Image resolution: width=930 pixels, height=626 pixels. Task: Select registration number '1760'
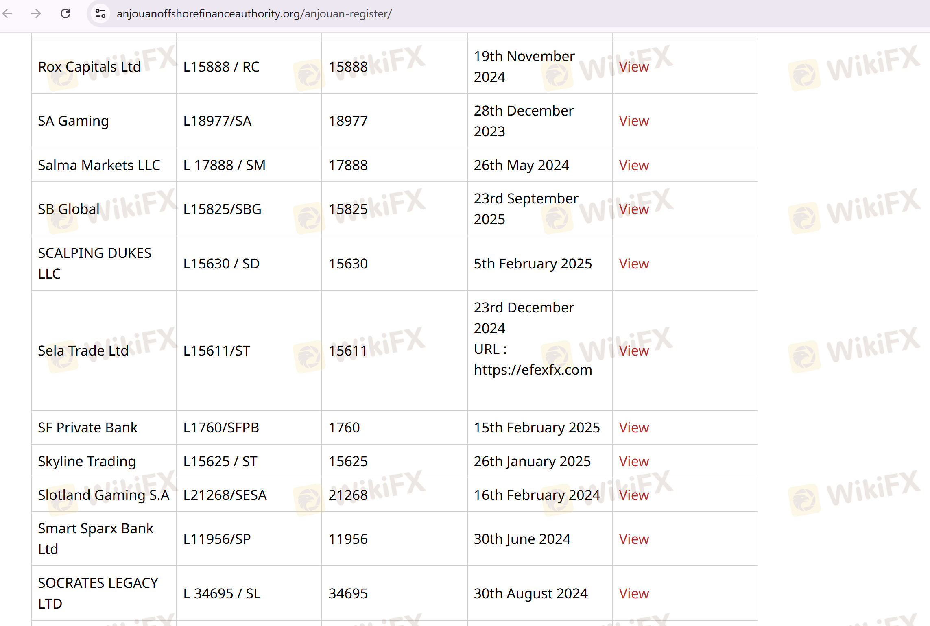coord(344,428)
